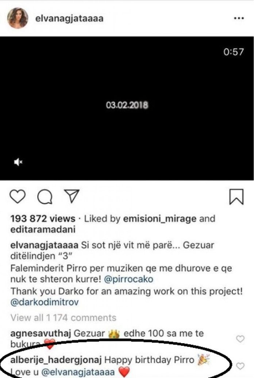Viewport: 254px width, 378px height.
Task: Open elvanagjataaaa profile picture
Action: 18,18
